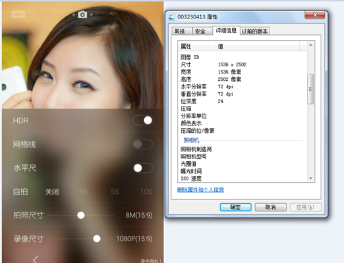The width and height of the screenshot is (344, 263).
Task: Select the 10S self-timer option
Action: [146, 192]
